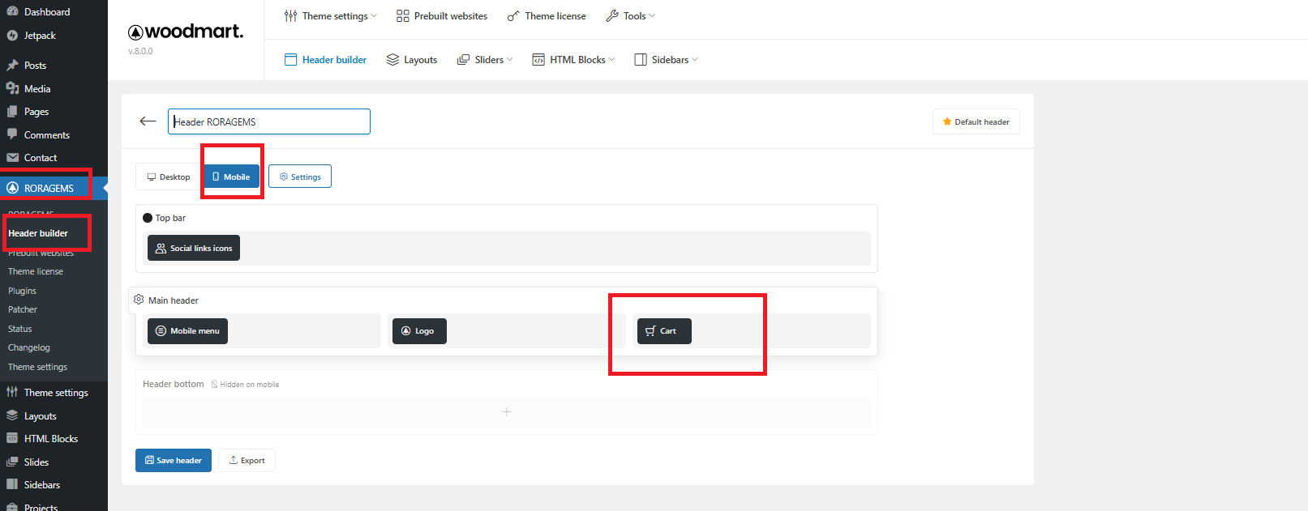Select the Social links icons element

[194, 248]
